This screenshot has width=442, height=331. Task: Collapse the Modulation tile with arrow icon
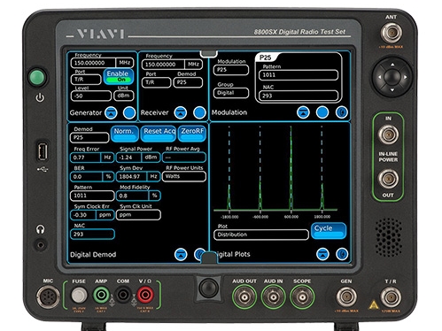pyautogui.click(x=303, y=112)
